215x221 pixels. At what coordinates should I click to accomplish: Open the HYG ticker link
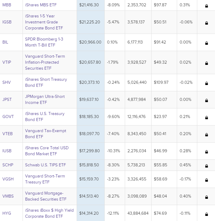7,213
